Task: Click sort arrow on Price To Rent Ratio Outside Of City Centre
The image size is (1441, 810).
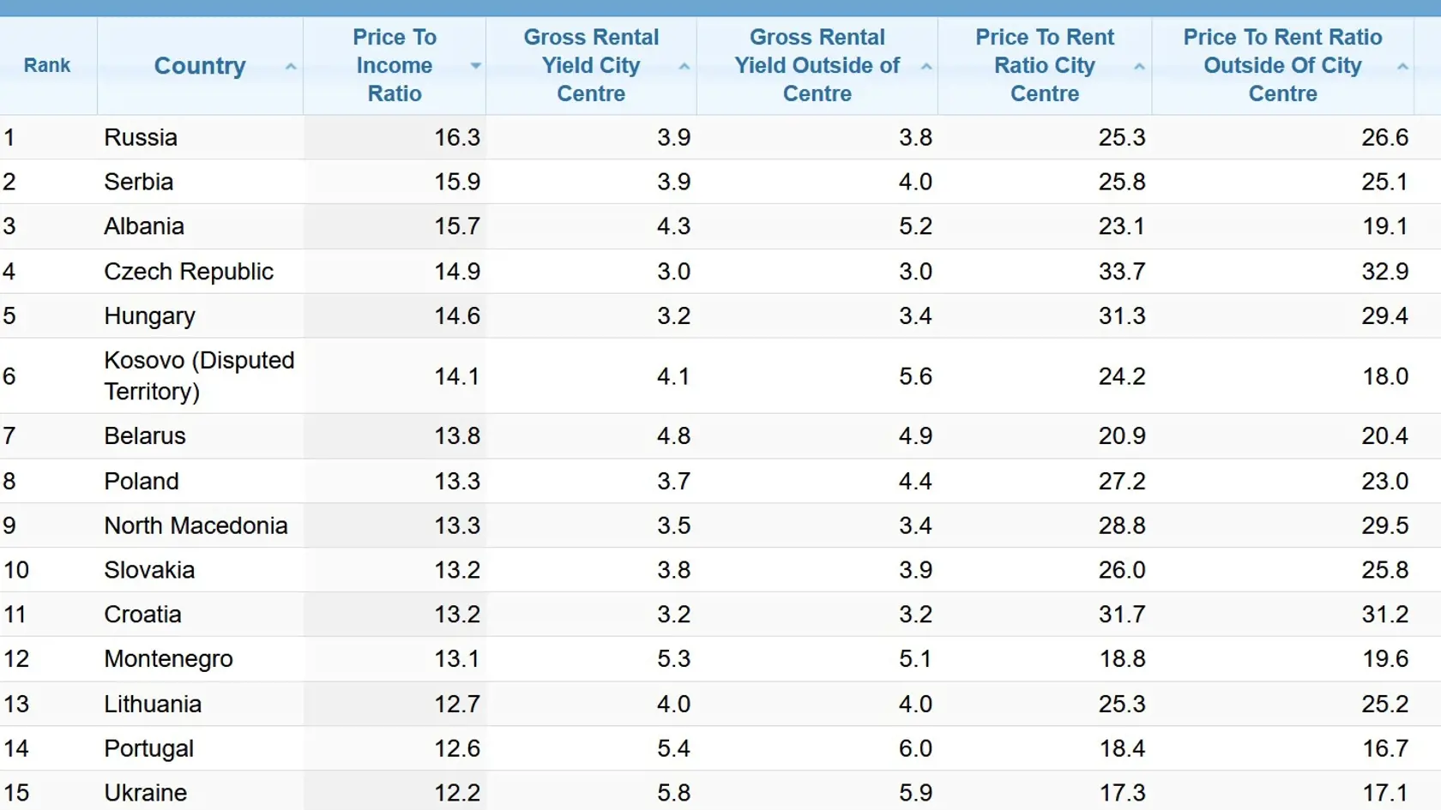Action: [1402, 66]
